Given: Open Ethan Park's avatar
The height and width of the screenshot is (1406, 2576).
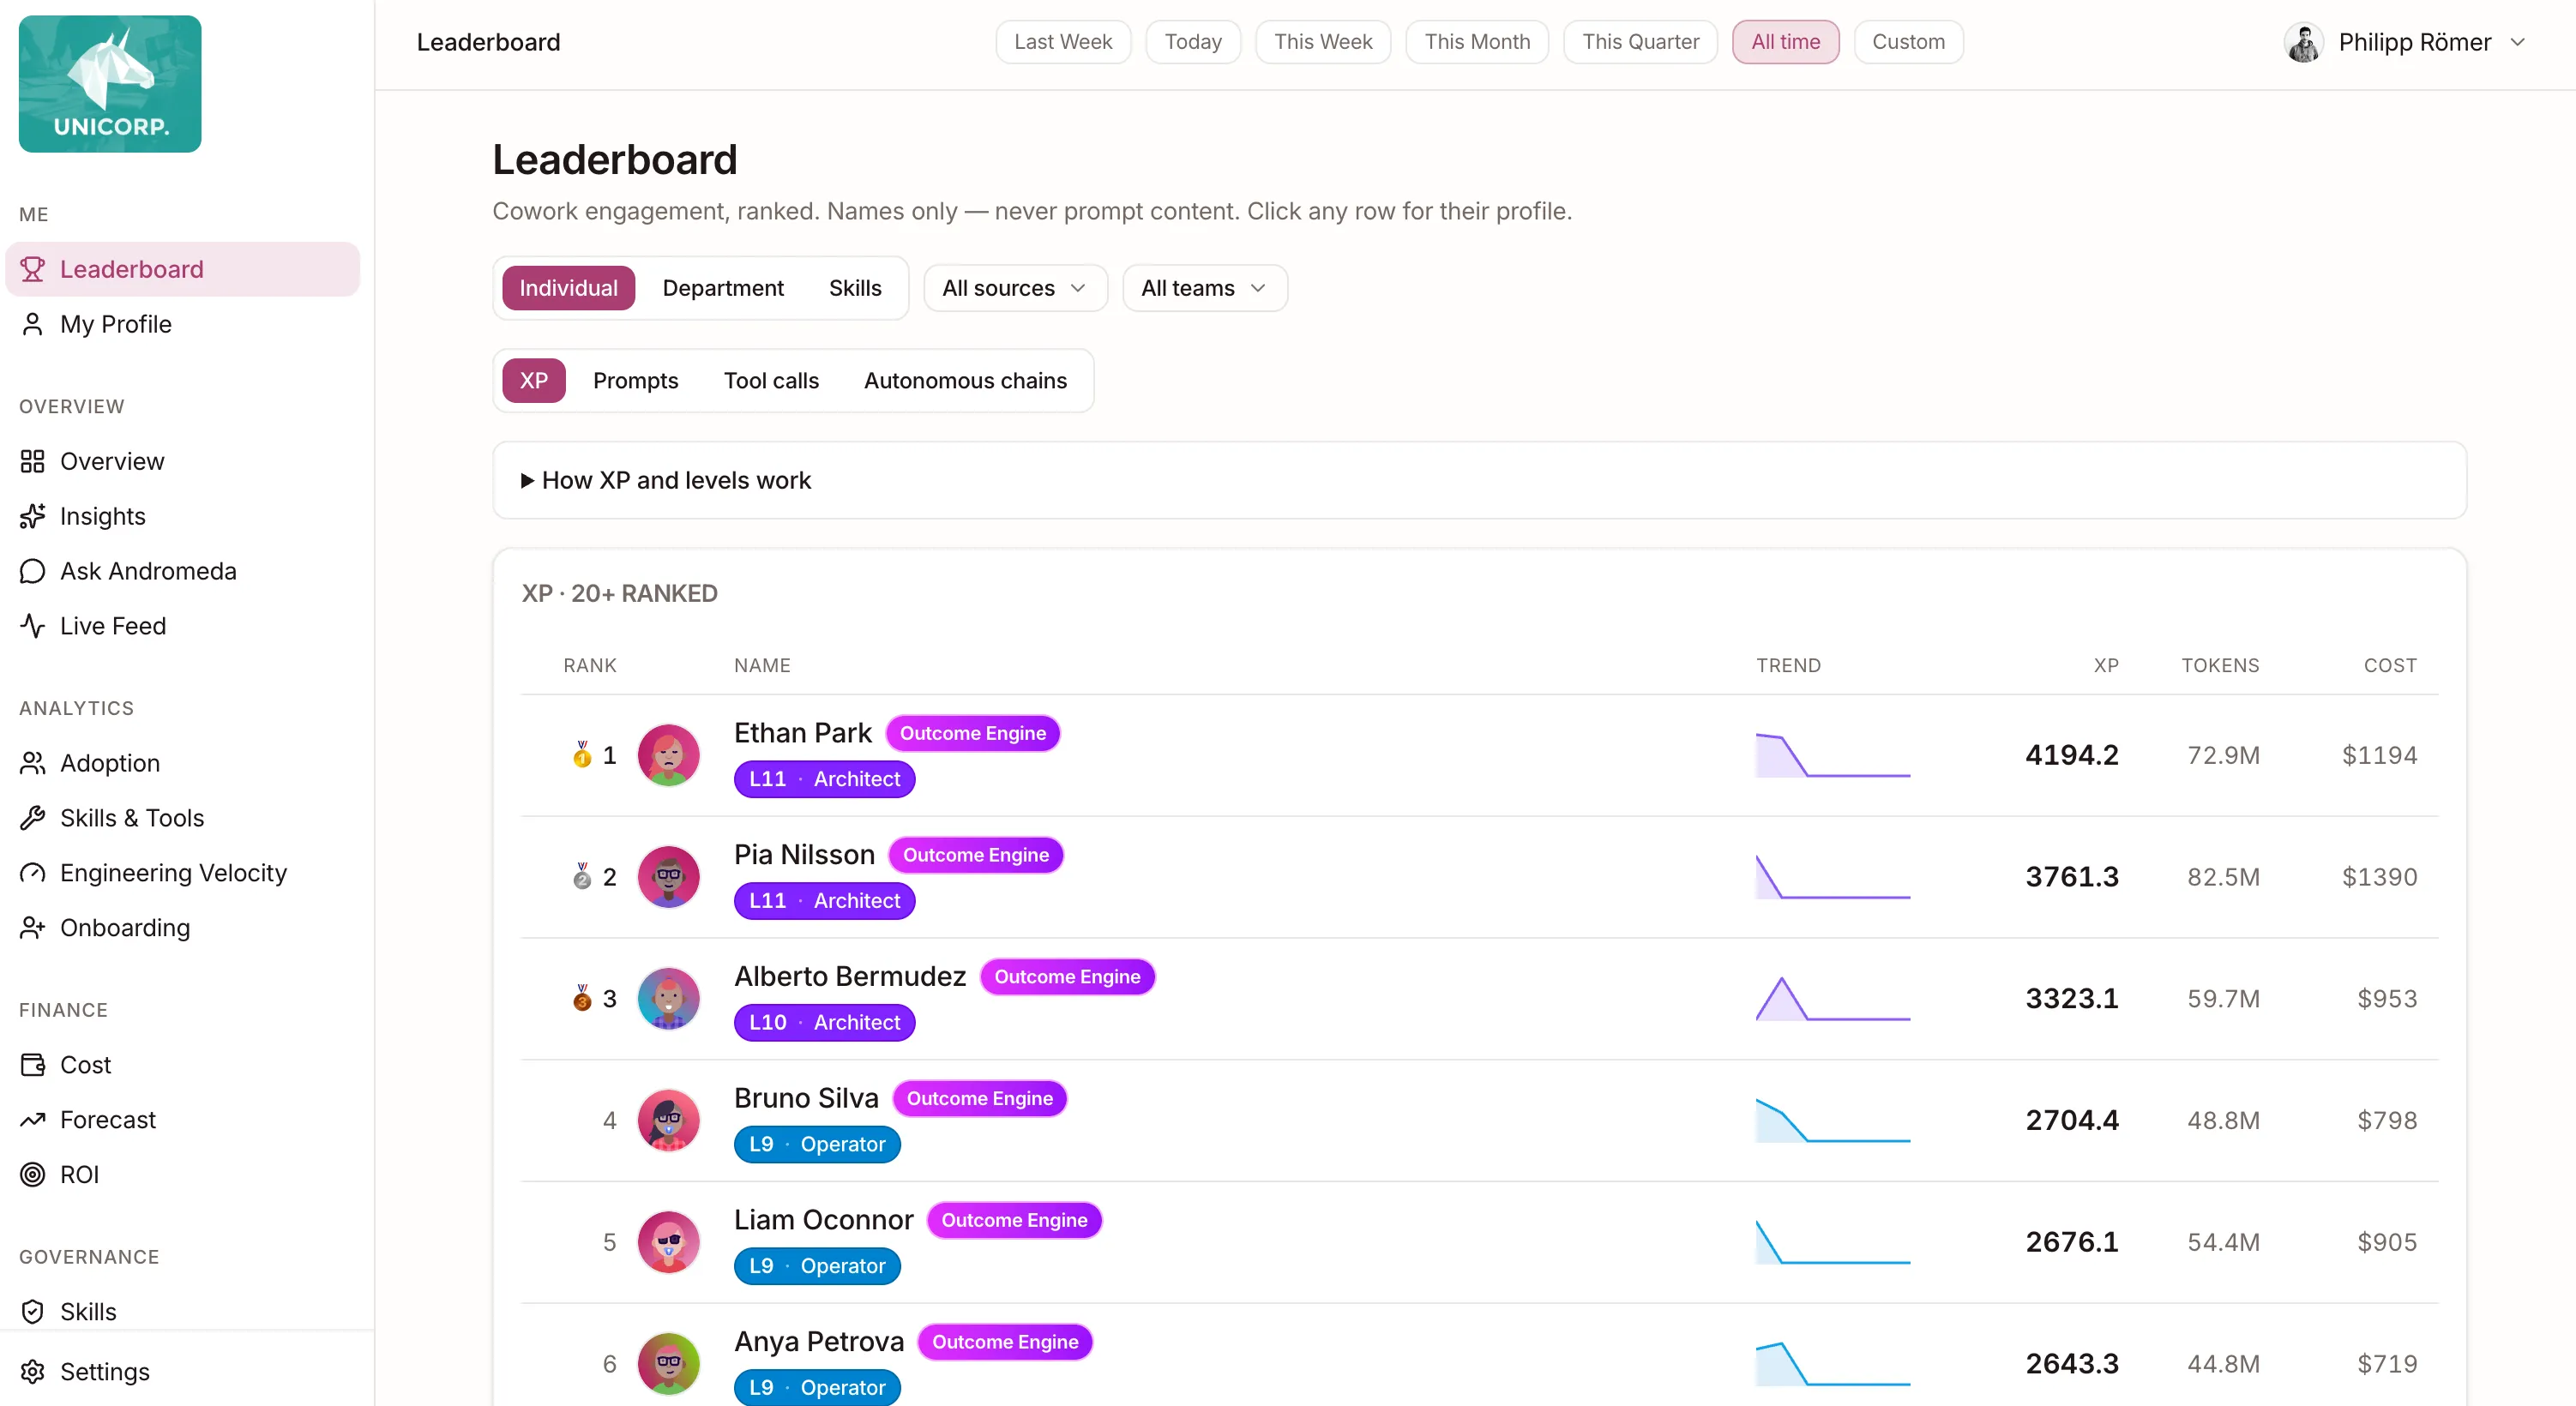Looking at the screenshot, I should click(668, 755).
